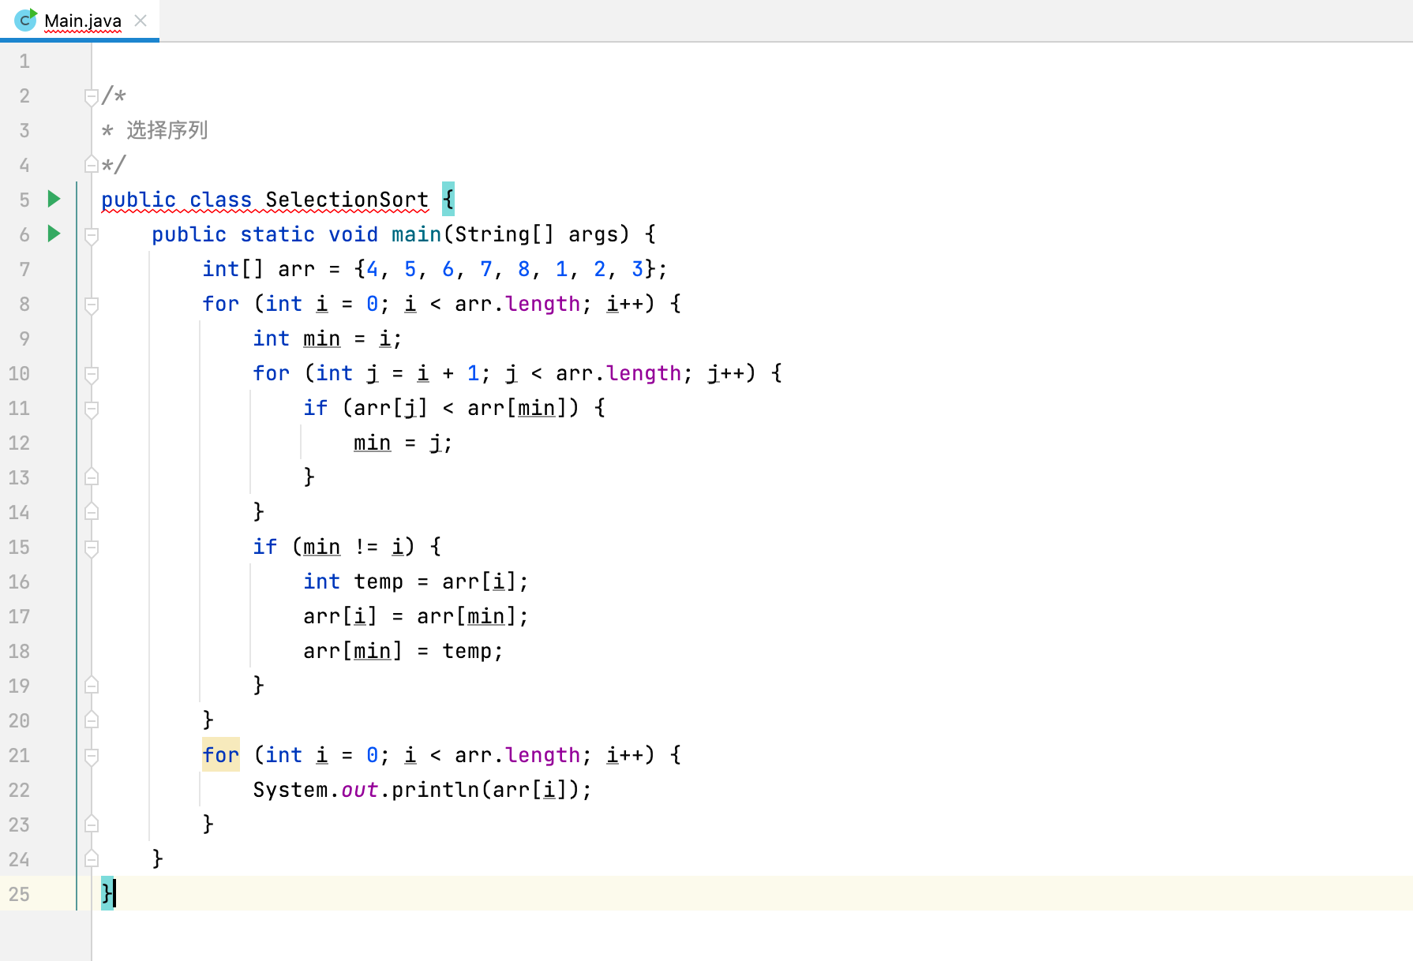The height and width of the screenshot is (961, 1413).
Task: Click line number 25 in gutter
Action: (19, 895)
